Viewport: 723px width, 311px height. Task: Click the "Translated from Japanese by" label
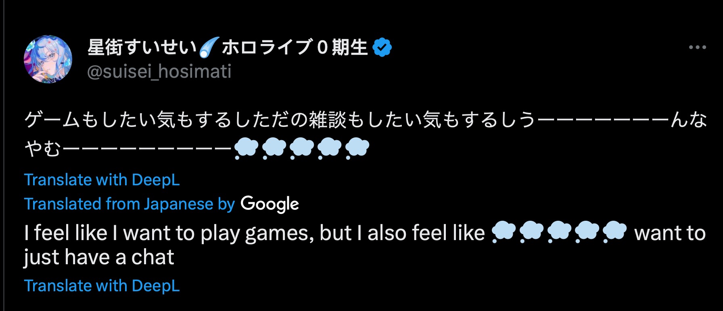tap(129, 204)
